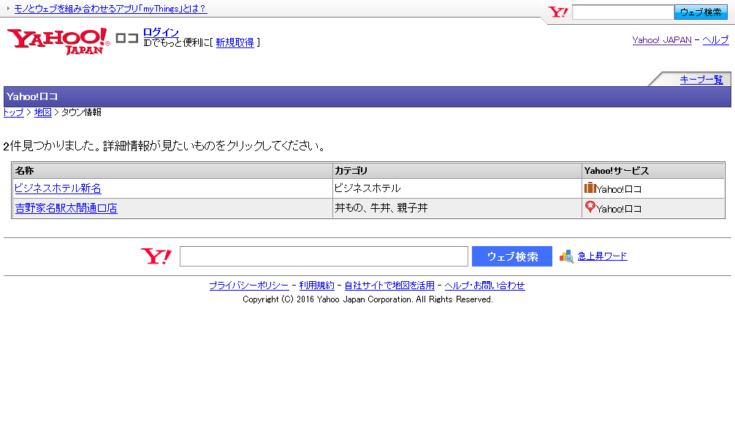The height and width of the screenshot is (425, 735).
Task: Focus the top search input field
Action: click(x=623, y=12)
